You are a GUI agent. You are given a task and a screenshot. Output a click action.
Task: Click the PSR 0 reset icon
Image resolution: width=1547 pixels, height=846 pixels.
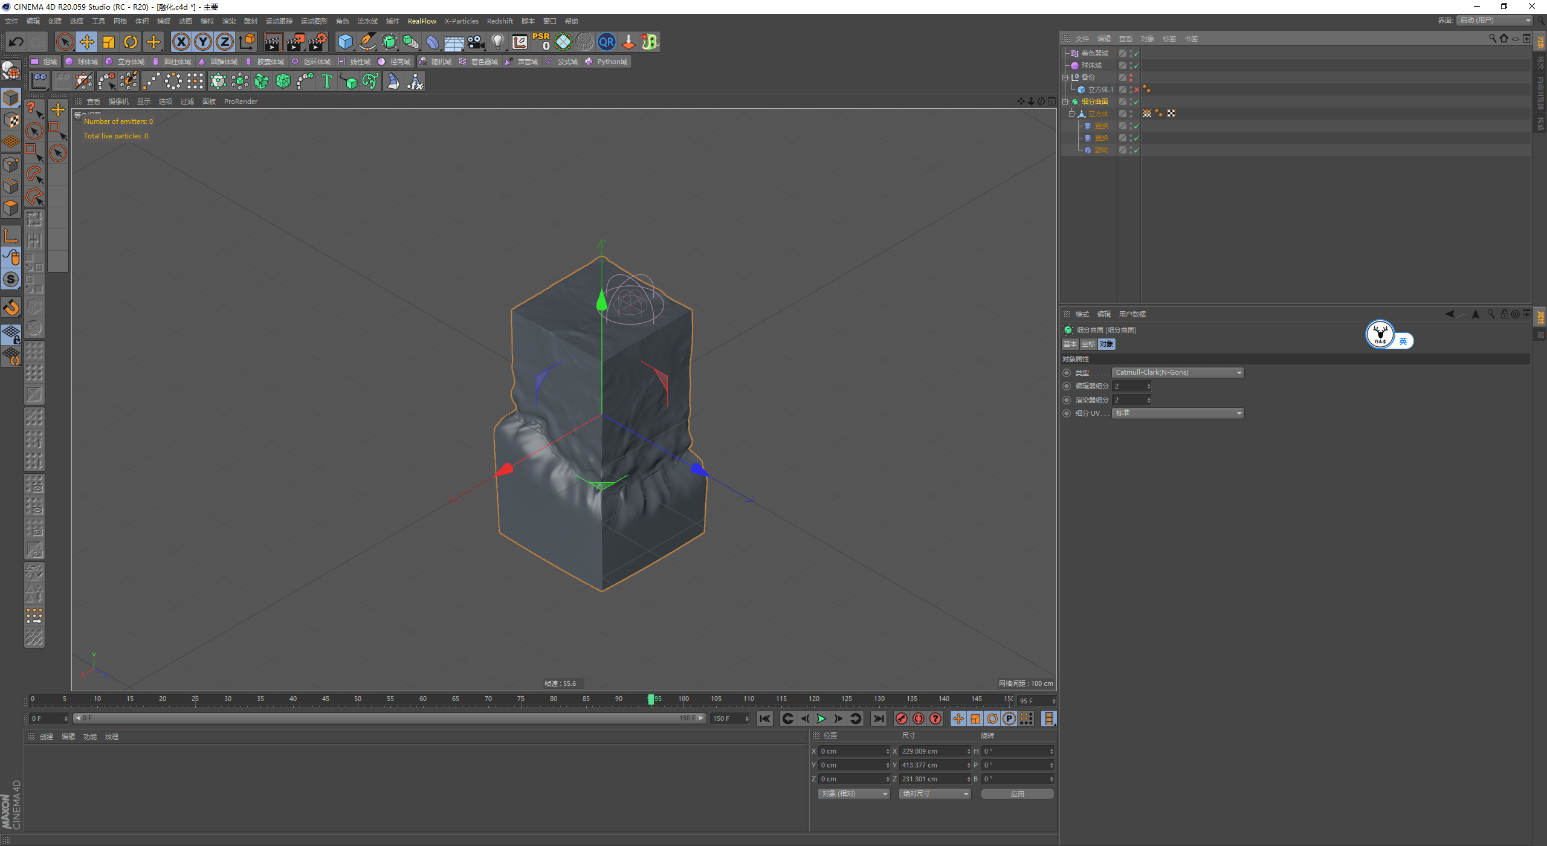(541, 42)
